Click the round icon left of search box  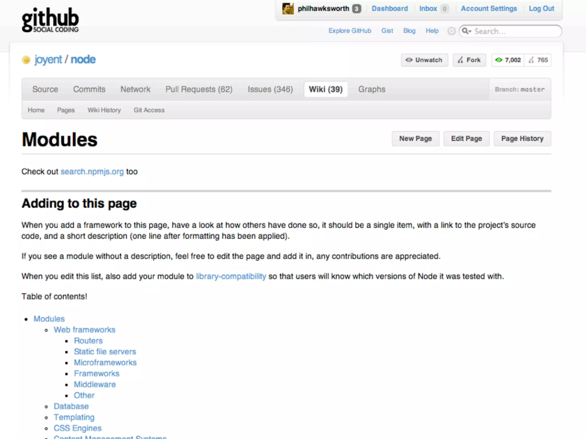tap(451, 31)
